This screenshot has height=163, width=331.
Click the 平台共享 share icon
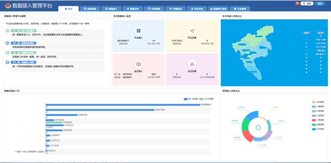click(x=192, y=31)
